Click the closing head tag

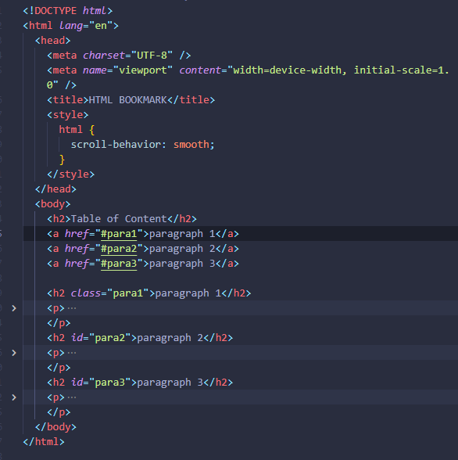[55, 189]
